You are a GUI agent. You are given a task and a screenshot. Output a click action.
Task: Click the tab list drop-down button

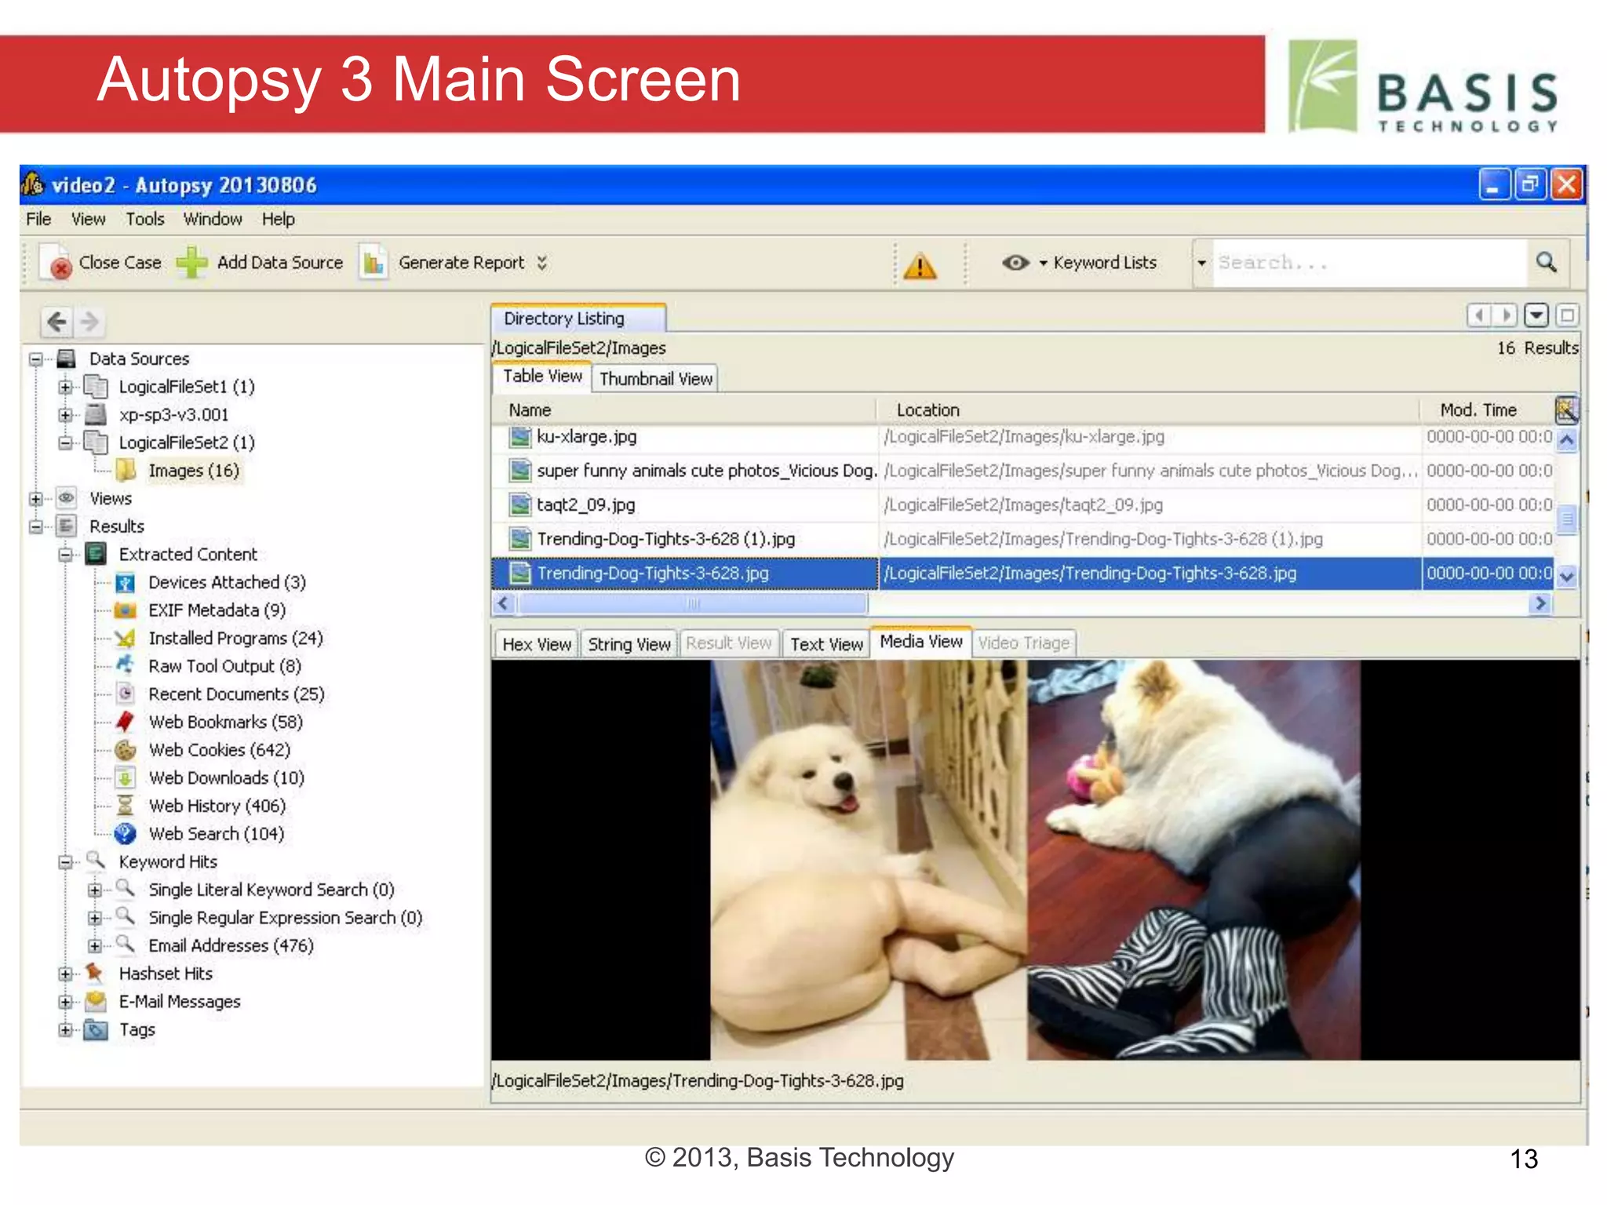pos(1536,315)
